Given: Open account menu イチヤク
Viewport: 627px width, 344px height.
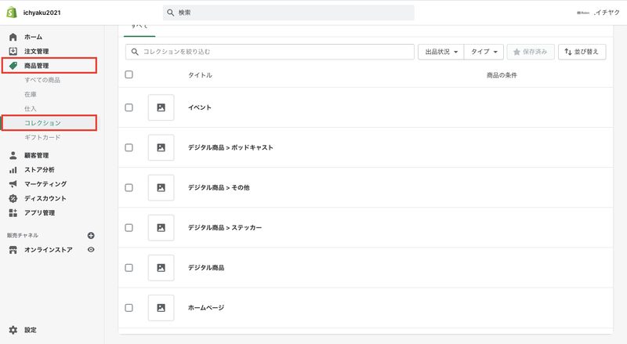Looking at the screenshot, I should 598,13.
